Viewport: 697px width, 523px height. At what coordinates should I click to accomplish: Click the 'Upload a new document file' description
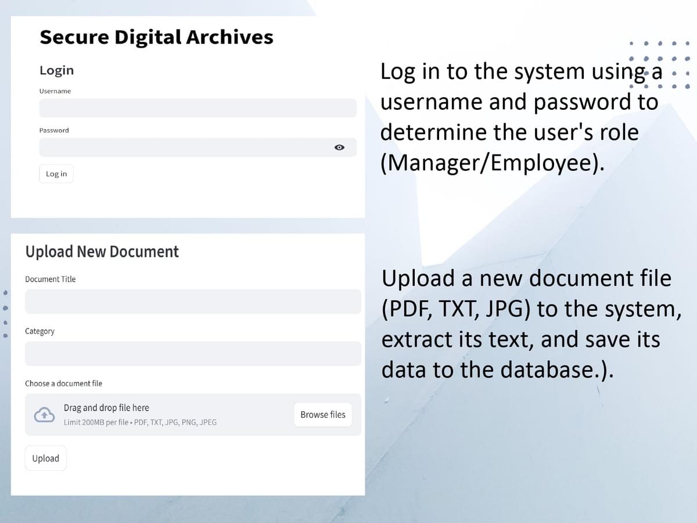click(531, 324)
